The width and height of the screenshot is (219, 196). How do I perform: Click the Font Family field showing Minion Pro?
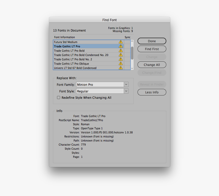[100, 85]
